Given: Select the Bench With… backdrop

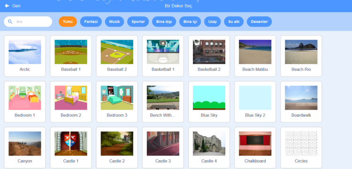Looking at the screenshot, I should pos(163,102).
